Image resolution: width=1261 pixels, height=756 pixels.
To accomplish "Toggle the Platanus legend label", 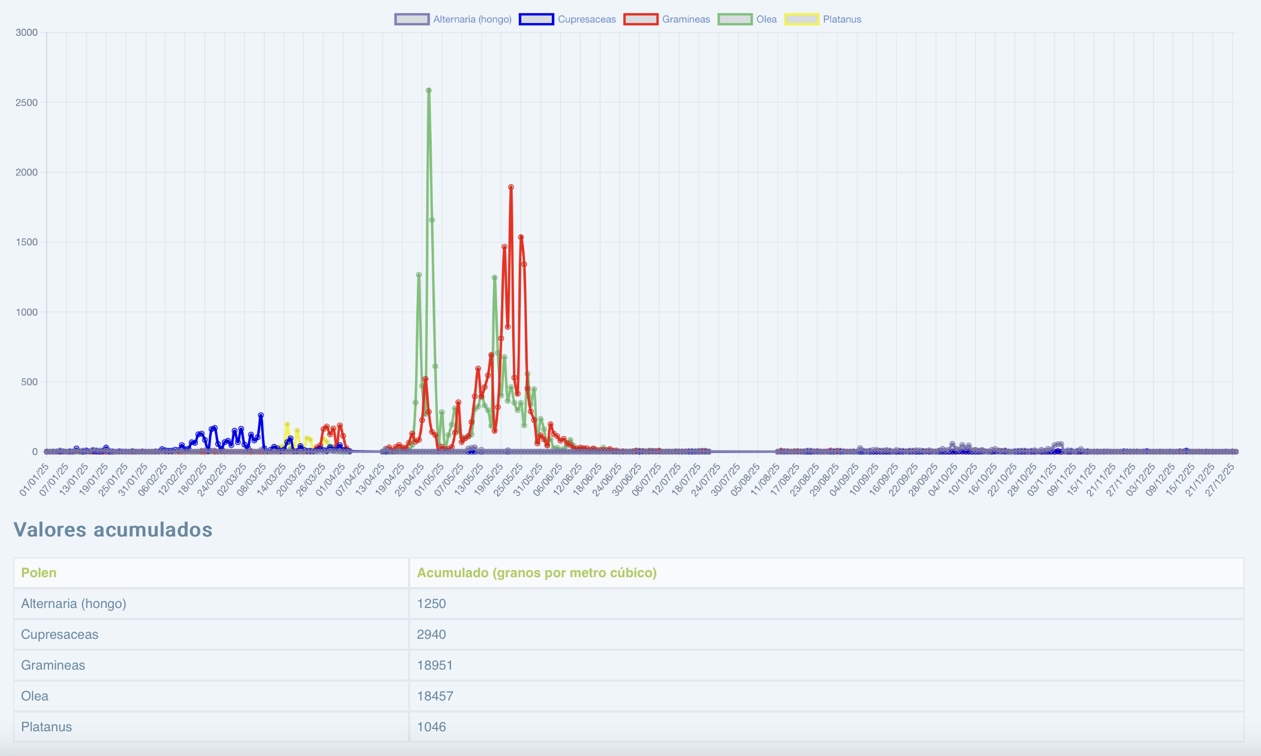I will (x=841, y=19).
